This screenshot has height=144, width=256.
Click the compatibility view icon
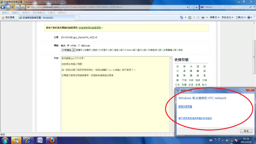(x=192, y=7)
